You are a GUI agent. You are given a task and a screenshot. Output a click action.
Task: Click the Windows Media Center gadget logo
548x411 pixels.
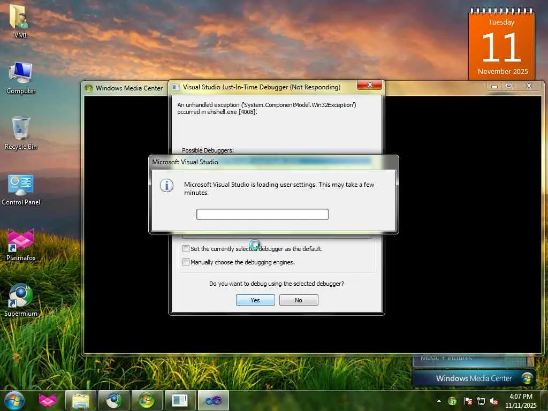pos(527,378)
